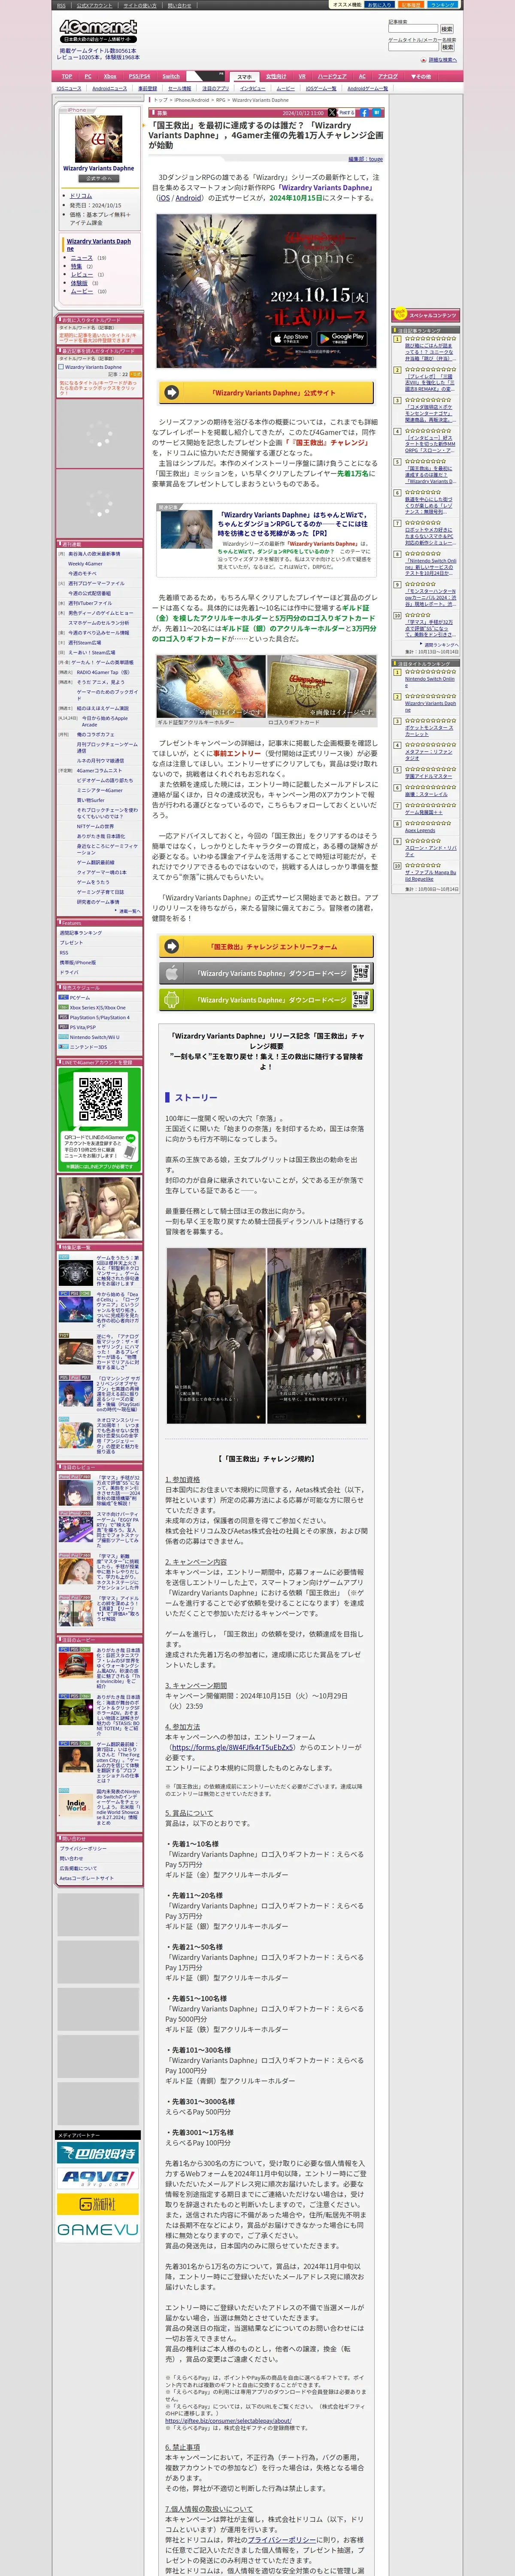This screenshot has width=515, height=2576.
Task: Open PS Vita/PSP release schedule icon link
Action: 63,1027
